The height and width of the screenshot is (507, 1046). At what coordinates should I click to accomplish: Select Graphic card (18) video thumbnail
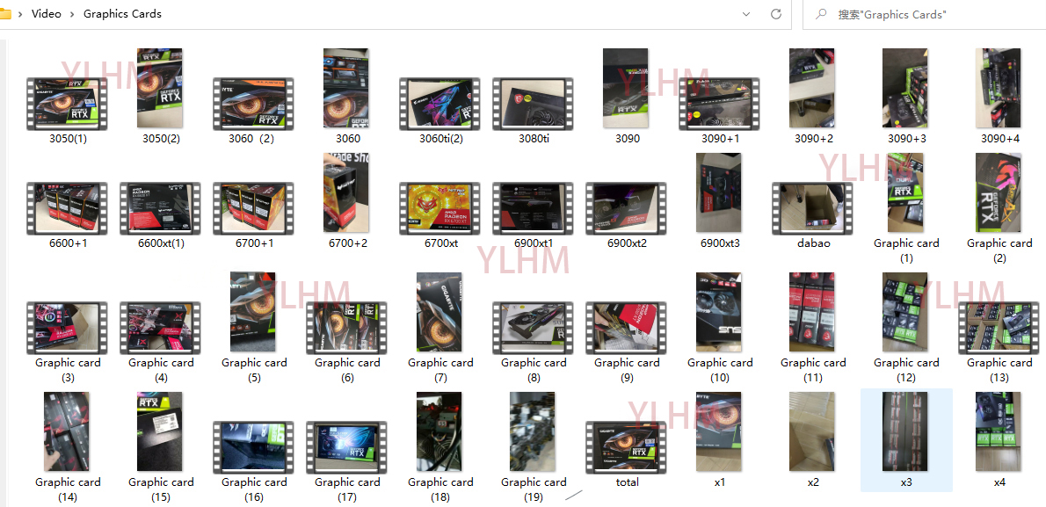[x=439, y=431]
